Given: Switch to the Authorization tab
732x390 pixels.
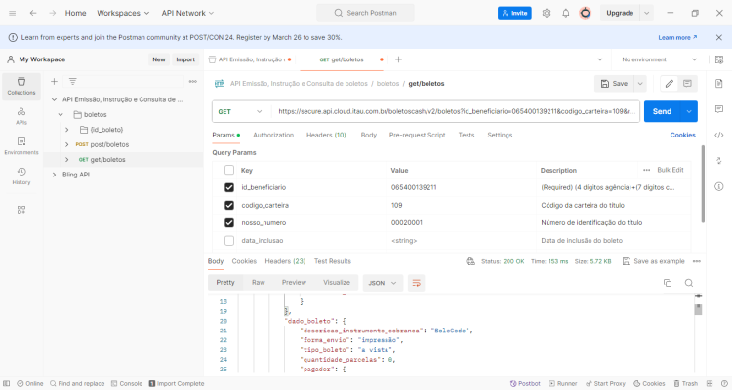Looking at the screenshot, I should tap(273, 135).
